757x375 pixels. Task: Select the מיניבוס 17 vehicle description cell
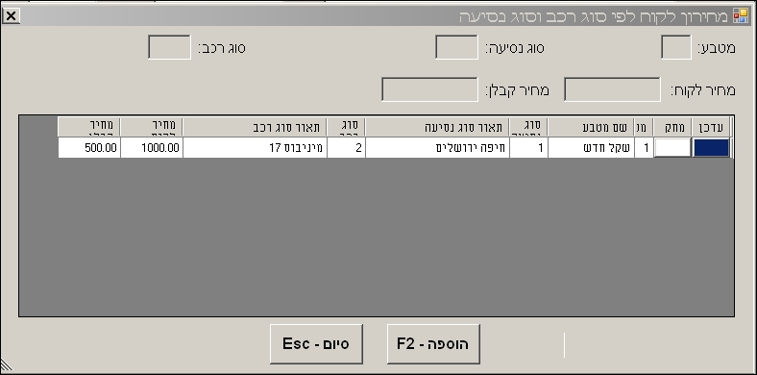[255, 147]
